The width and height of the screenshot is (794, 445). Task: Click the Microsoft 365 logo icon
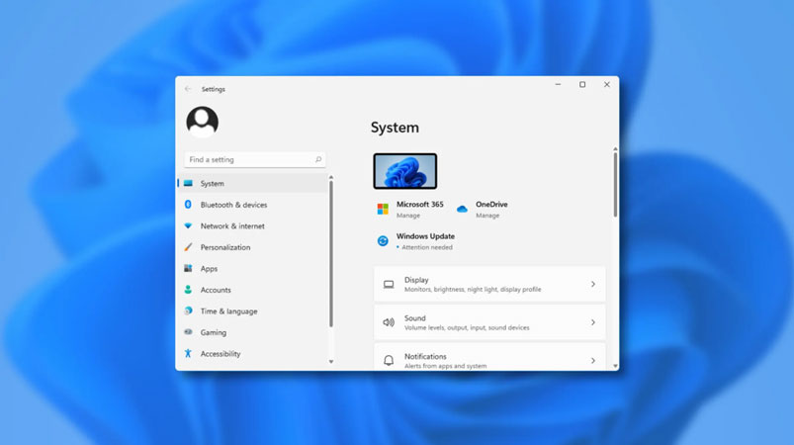(x=383, y=209)
